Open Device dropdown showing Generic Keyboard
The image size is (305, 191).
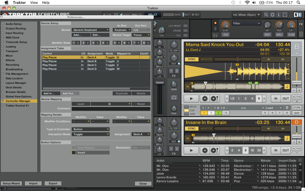(x=90, y=30)
